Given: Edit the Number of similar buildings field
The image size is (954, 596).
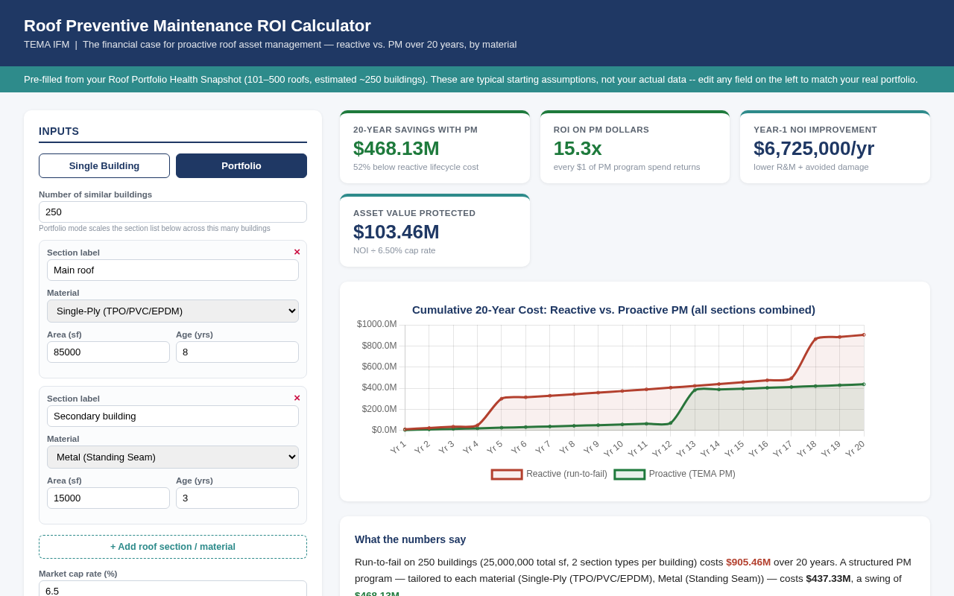Looking at the screenshot, I should pos(173,212).
